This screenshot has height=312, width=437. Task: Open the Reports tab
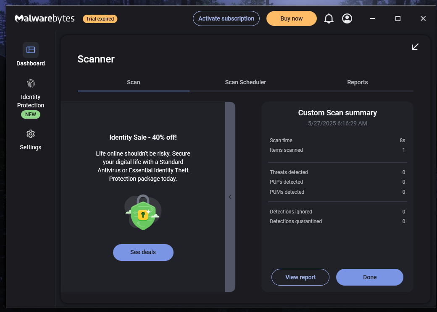[358, 82]
